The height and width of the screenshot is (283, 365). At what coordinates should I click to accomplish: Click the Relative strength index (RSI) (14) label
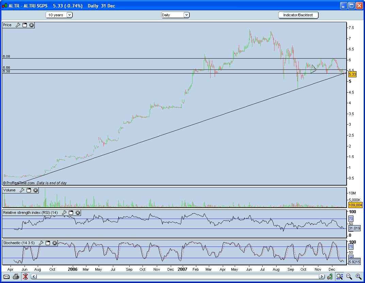(x=31, y=213)
